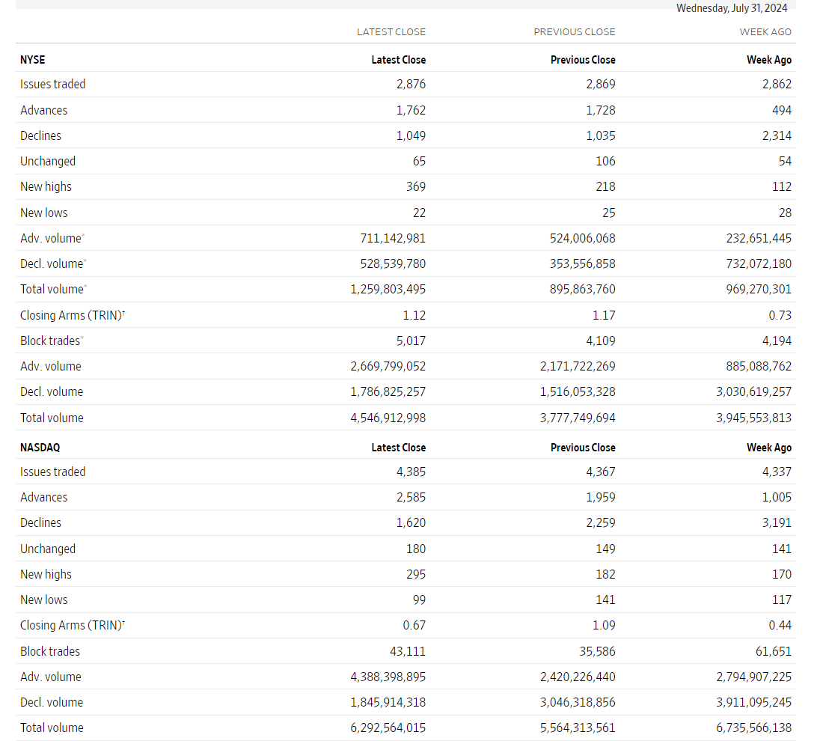
Task: Click the NYSE Unchanged row label
Action: tap(48, 161)
